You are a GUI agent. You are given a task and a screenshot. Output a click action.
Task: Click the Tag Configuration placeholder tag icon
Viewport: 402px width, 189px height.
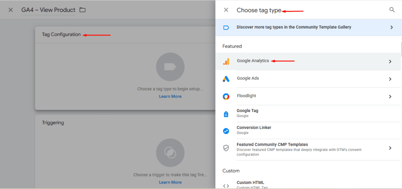click(170, 67)
